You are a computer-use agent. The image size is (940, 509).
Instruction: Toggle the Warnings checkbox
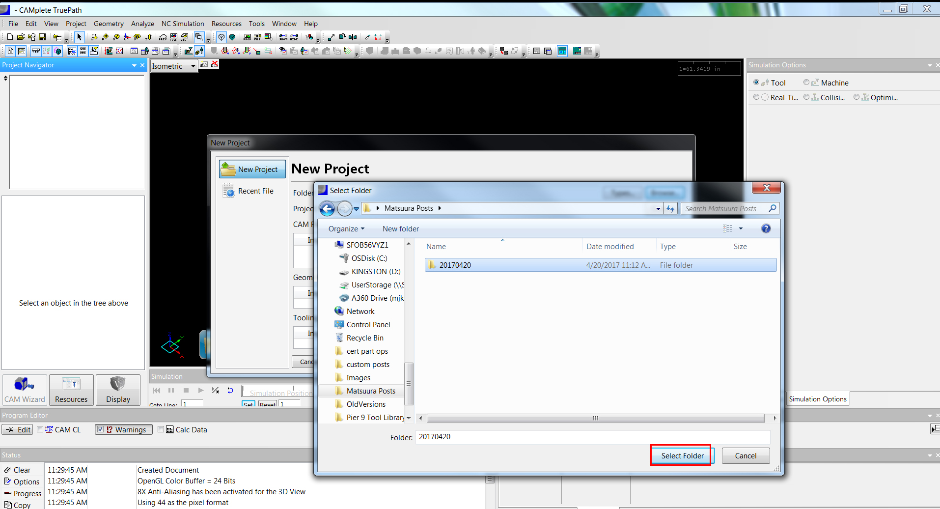(x=100, y=429)
